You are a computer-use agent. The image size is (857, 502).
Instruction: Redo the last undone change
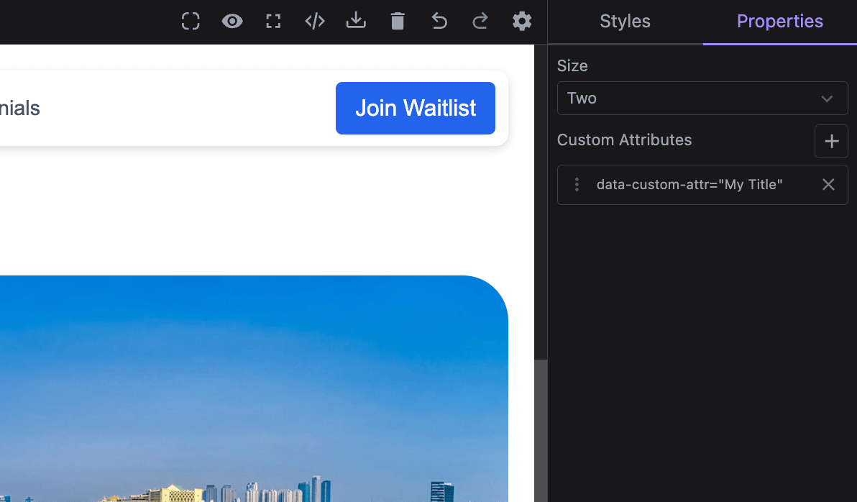click(480, 22)
